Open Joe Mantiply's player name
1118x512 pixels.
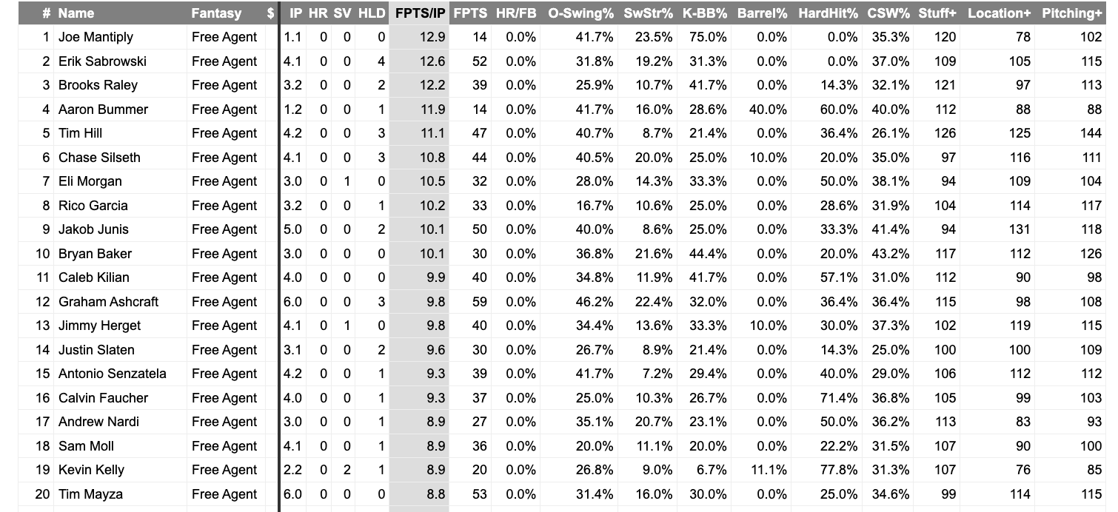click(x=96, y=37)
